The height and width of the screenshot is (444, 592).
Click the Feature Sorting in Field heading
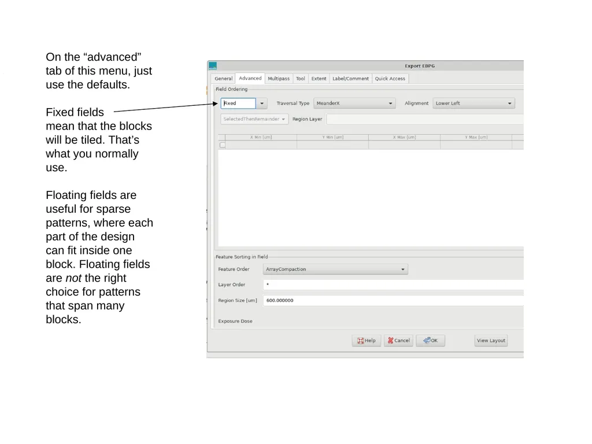click(x=242, y=257)
